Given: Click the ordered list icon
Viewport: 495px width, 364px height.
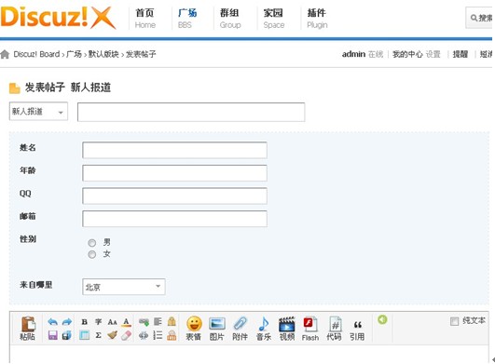Looking at the screenshot, I should pyautogui.click(x=158, y=335).
